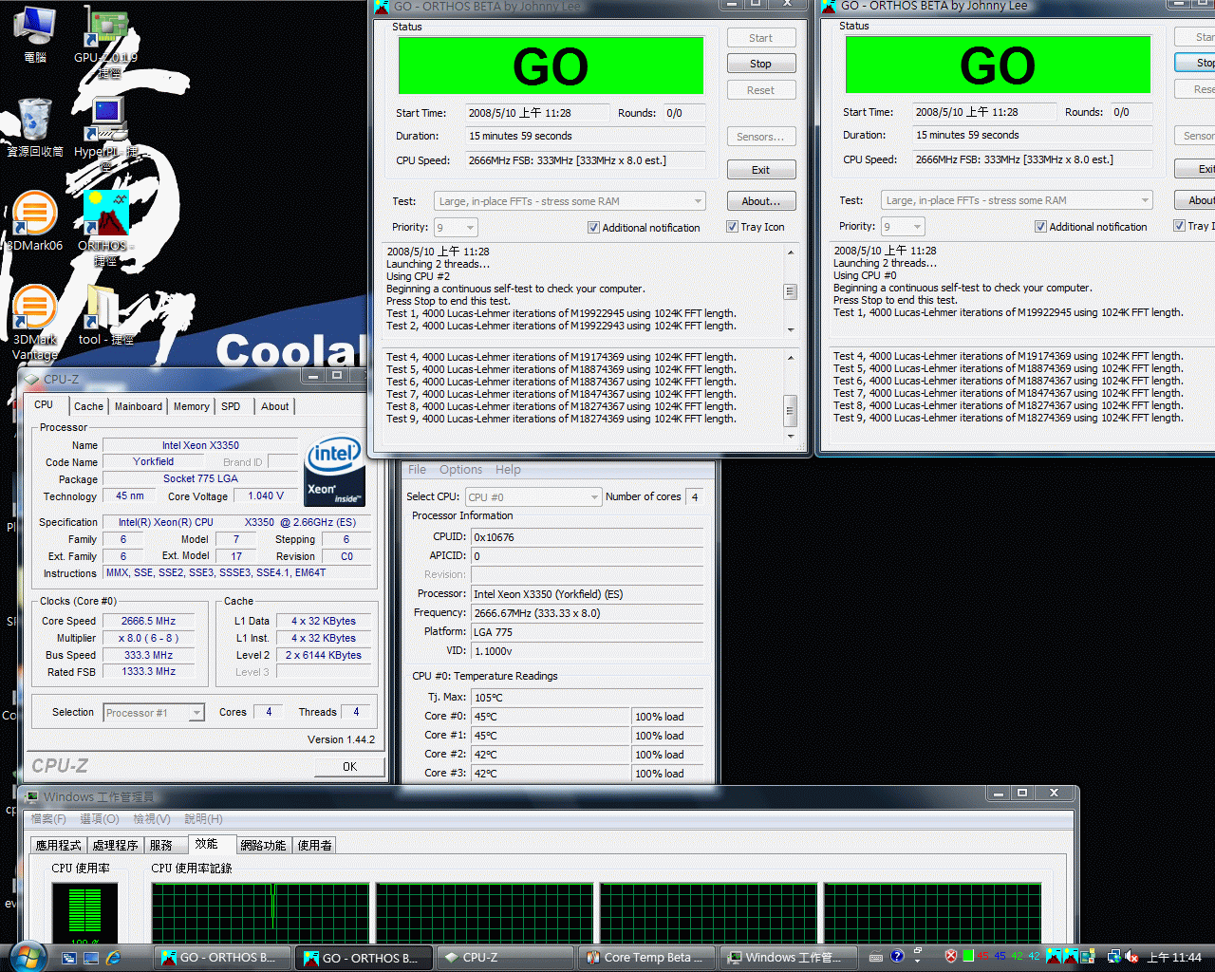Open the 電腦 Computer desktop icon
The height and width of the screenshot is (972, 1215).
coord(34,33)
